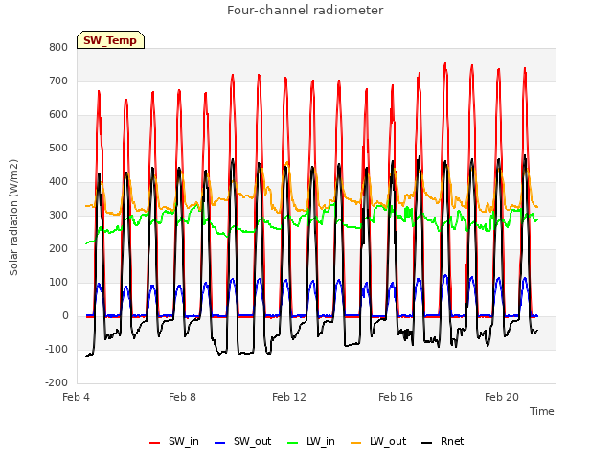Toggle the SW_out legend entry
This screenshot has width=613, height=460.
242,441
